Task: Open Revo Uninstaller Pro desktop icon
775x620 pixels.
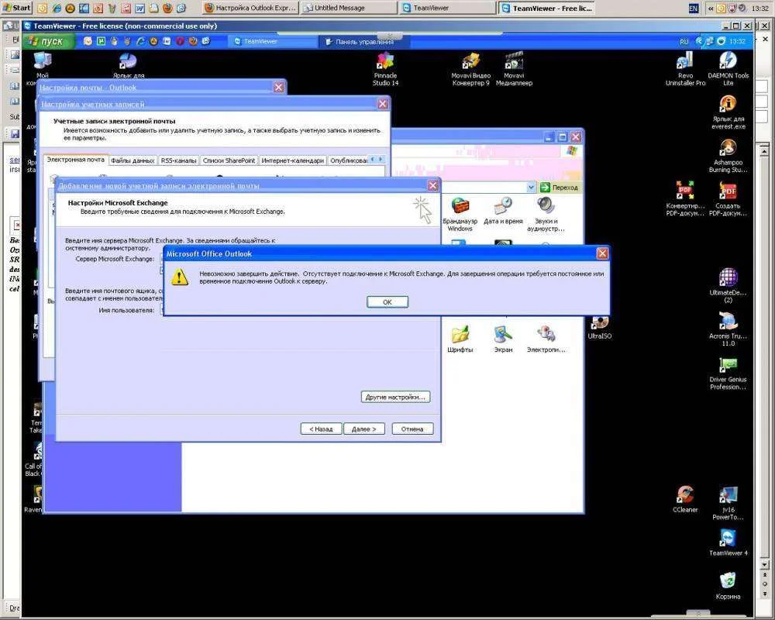Action: pos(685,69)
